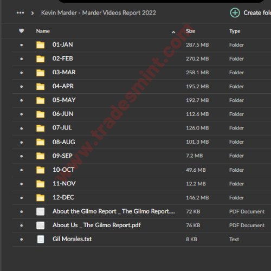Click the 04-APR folder icon
The image size is (271, 271).
pyautogui.click(x=40, y=86)
